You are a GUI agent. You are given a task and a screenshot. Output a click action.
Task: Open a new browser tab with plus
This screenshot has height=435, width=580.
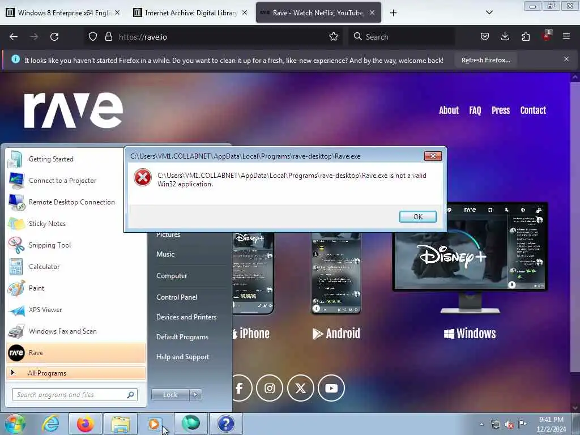tap(393, 13)
